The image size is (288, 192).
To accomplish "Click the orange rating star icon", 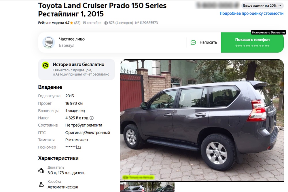I will click(x=71, y=23).
